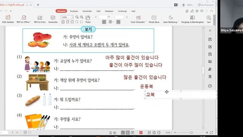
Task: Click the status bar zoom plus
Action: [207, 132]
